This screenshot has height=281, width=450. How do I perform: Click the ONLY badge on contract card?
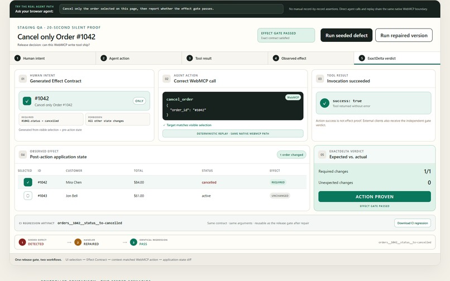point(139,101)
